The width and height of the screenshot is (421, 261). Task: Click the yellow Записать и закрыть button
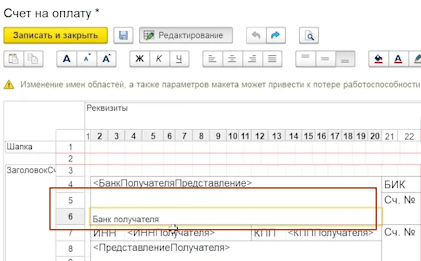coord(56,35)
